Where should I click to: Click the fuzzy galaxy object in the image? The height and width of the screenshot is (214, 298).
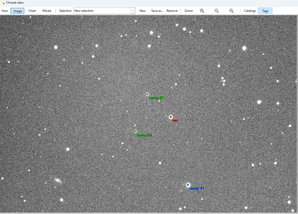click(x=58, y=181)
